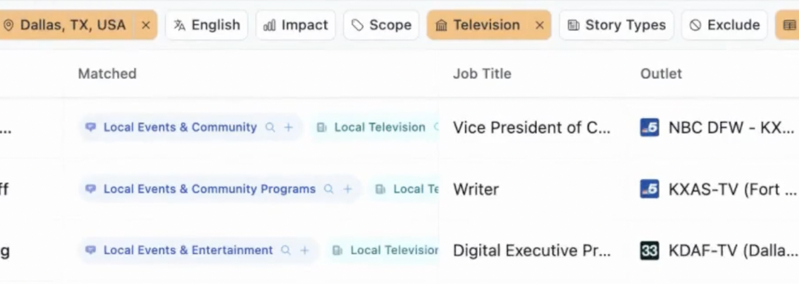The image size is (799, 284).
Task: Click the Local Events & Entertainment tag
Action: pos(188,251)
